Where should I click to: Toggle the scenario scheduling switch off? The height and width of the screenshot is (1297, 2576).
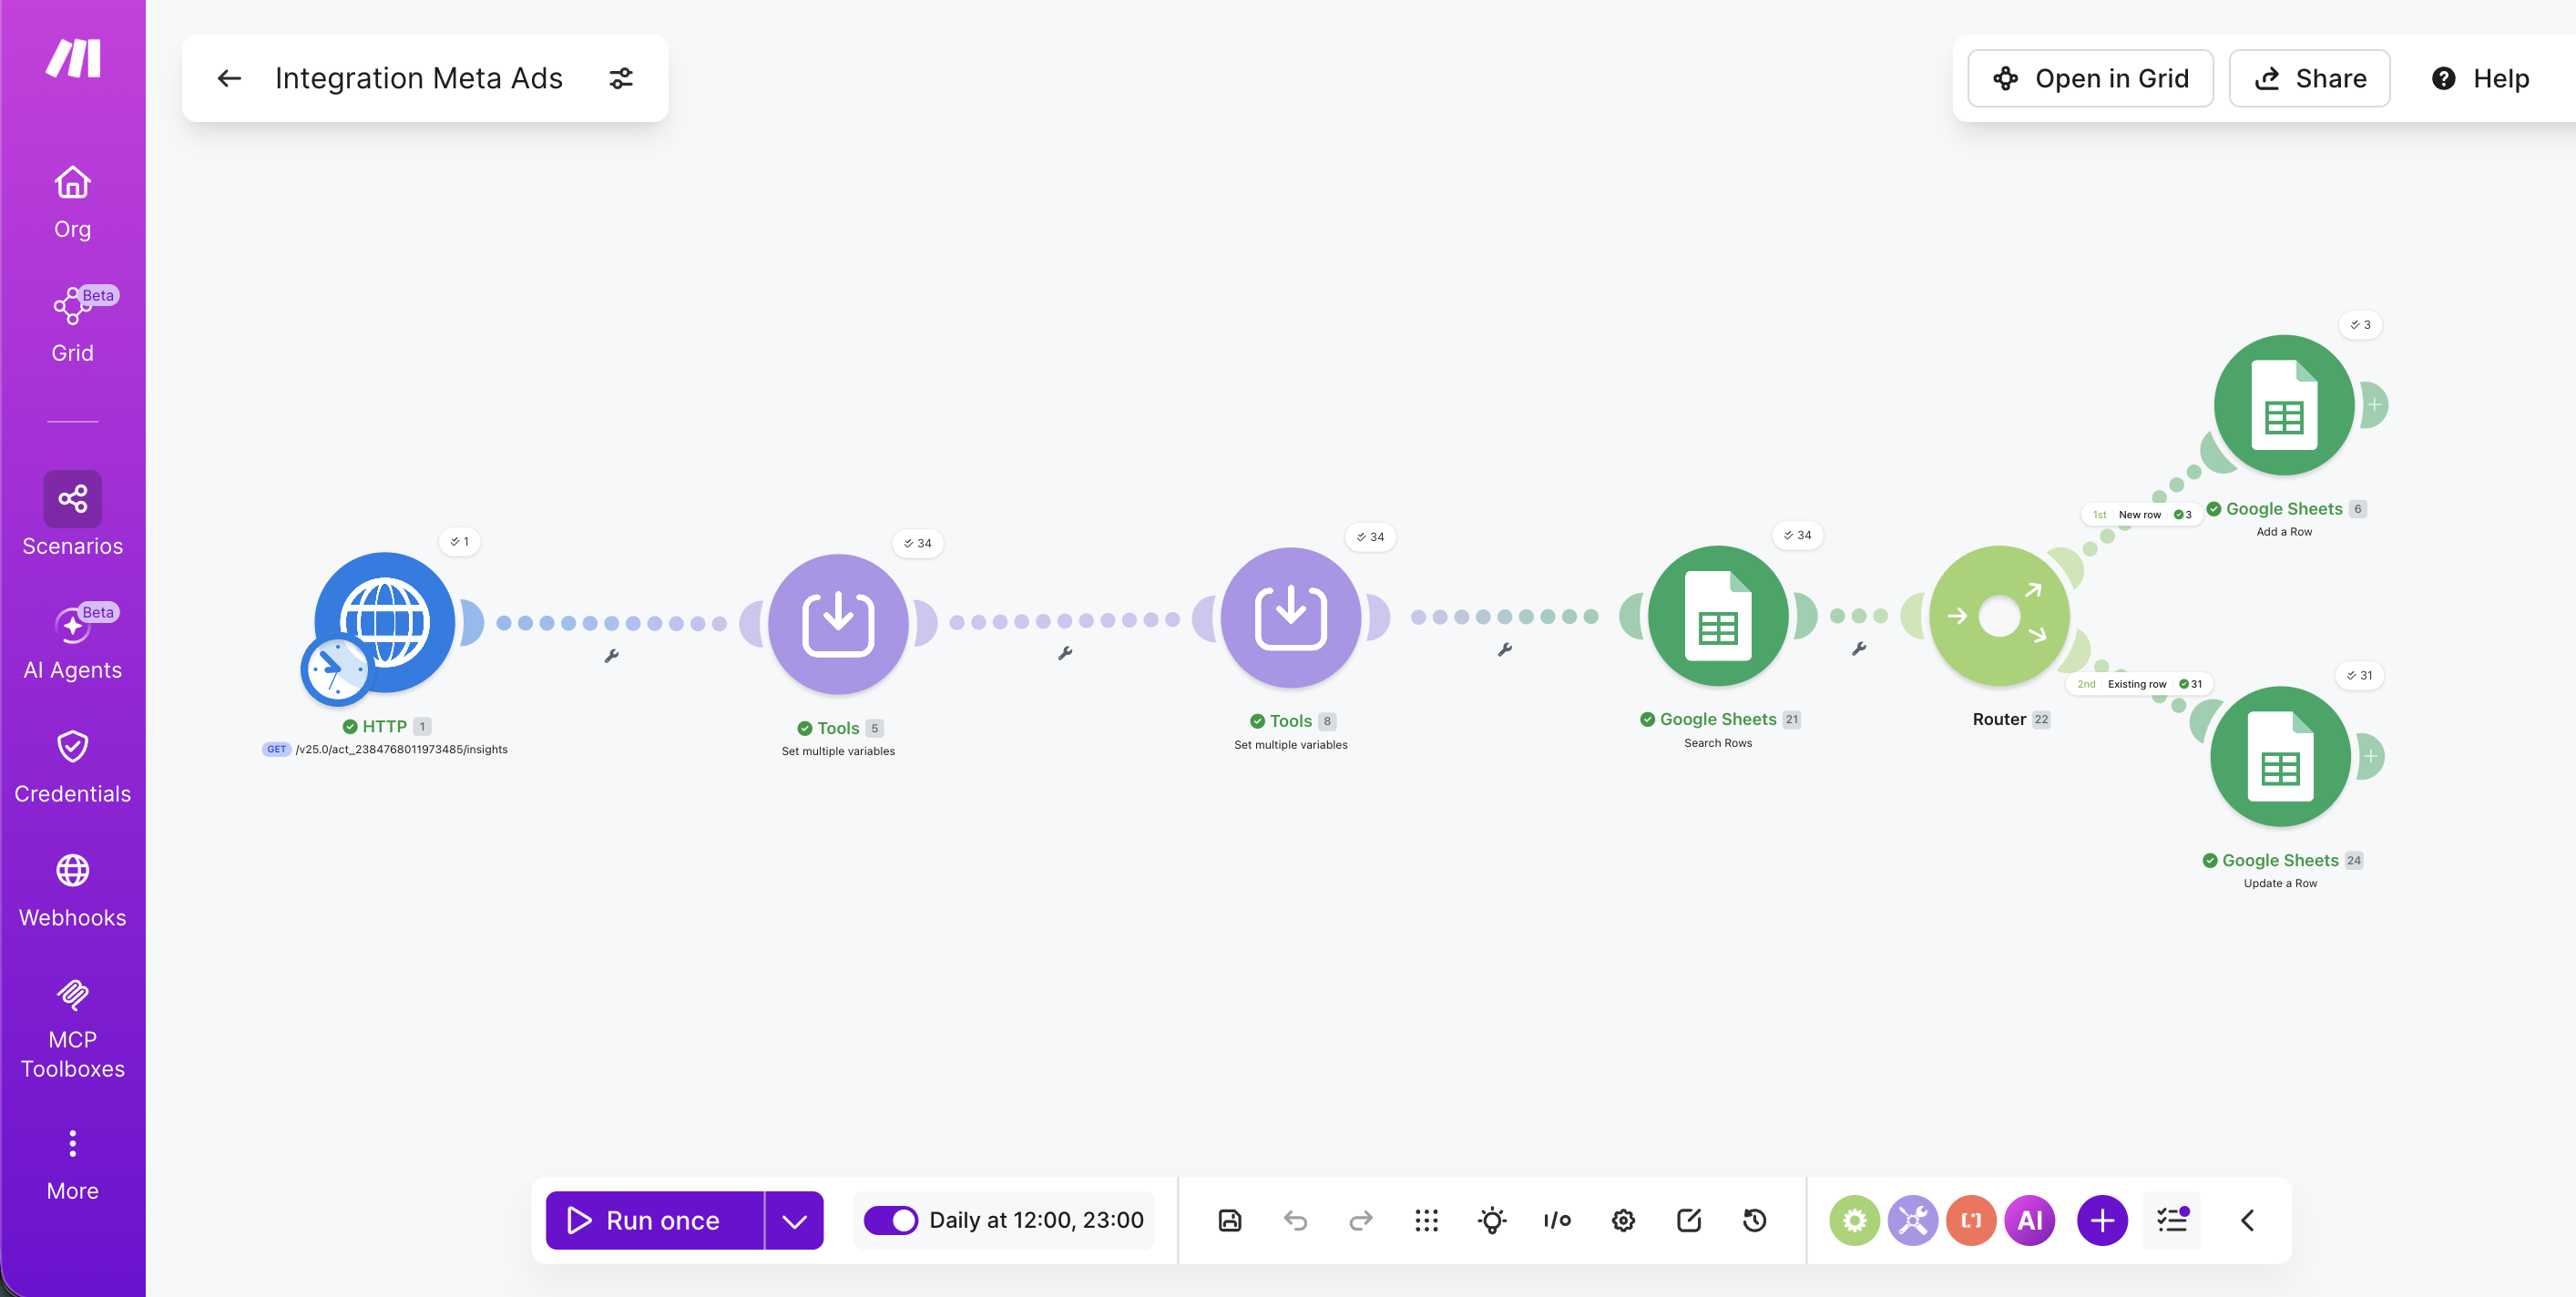tap(890, 1219)
